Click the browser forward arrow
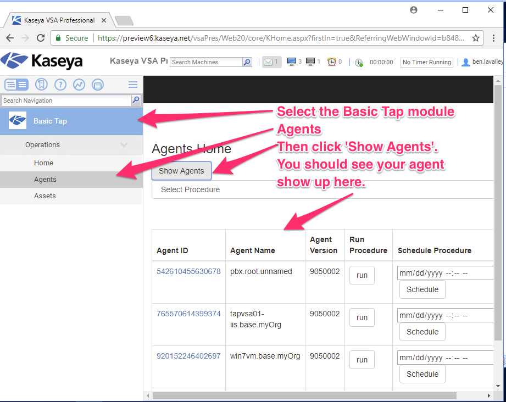This screenshot has width=506, height=402. [x=25, y=38]
